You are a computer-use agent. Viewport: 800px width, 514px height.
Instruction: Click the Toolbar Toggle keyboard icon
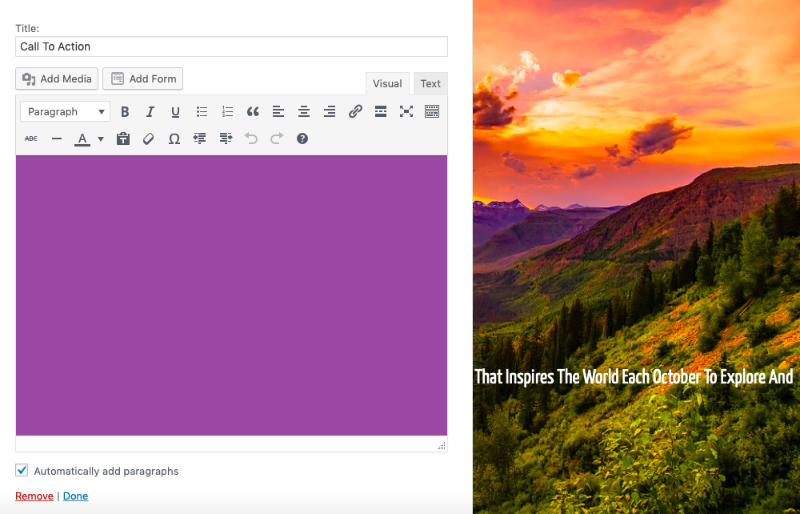pyautogui.click(x=432, y=112)
